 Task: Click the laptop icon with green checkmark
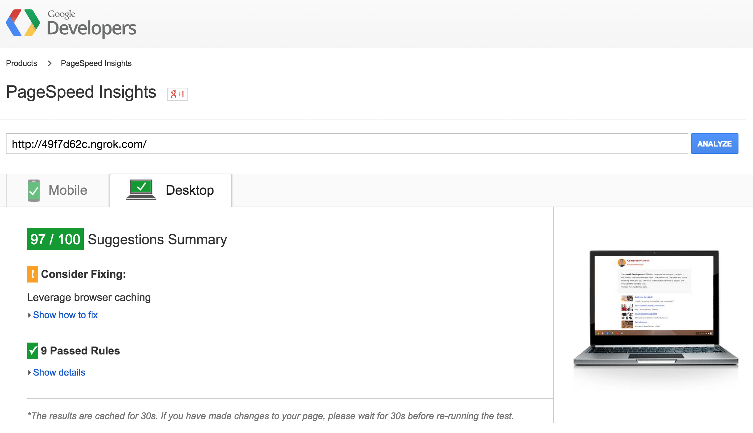point(141,189)
